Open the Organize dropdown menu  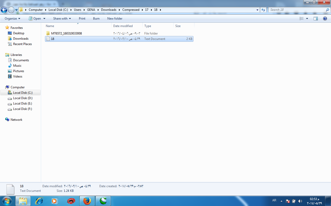click(12, 19)
